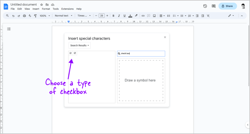Increase the indent
Viewport: 250px width, 134px height.
coord(203,16)
